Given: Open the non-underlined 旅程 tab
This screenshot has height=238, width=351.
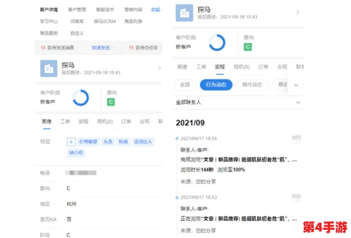Looking at the screenshot, I should (x=83, y=121).
